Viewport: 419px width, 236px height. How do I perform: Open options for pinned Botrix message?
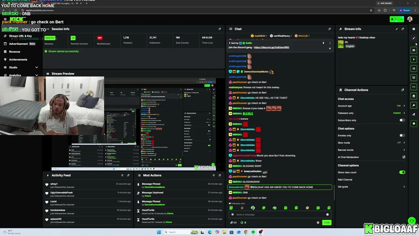(330, 43)
